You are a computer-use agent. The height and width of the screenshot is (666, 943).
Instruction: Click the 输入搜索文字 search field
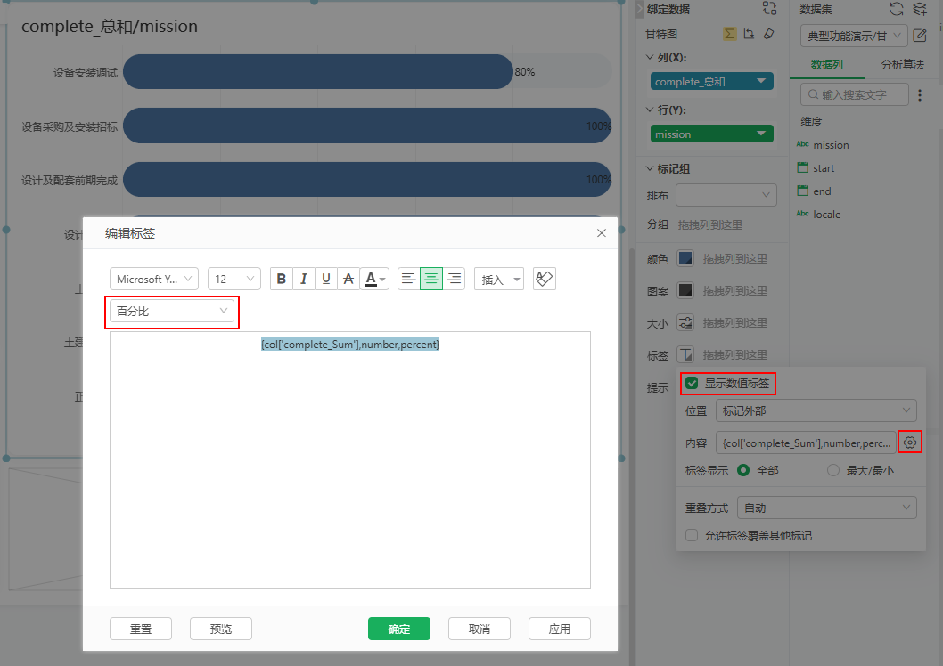[x=855, y=94]
